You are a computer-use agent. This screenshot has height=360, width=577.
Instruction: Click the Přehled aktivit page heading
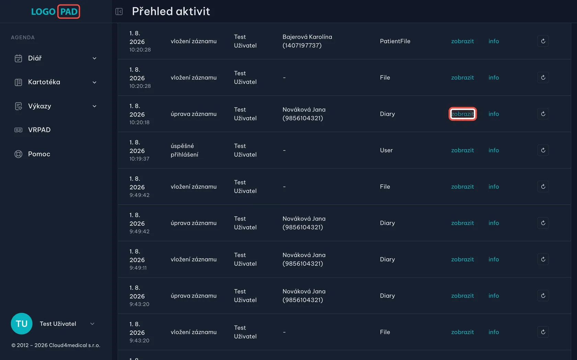[x=171, y=11]
